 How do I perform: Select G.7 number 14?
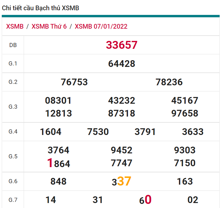(x=51, y=200)
